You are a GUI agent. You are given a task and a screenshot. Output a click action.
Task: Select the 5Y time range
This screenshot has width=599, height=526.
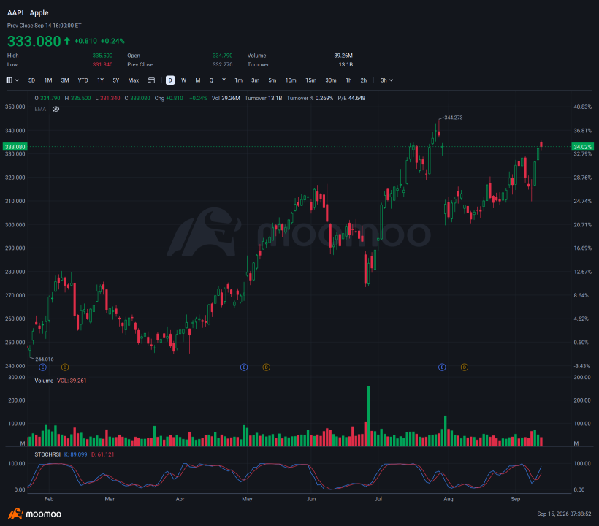pos(116,80)
